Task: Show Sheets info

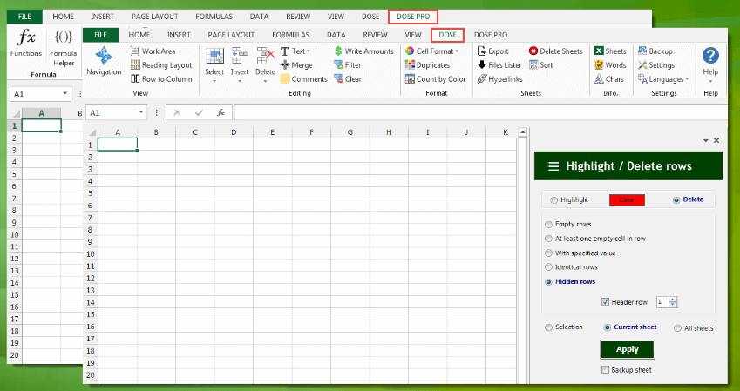Action: (610, 51)
